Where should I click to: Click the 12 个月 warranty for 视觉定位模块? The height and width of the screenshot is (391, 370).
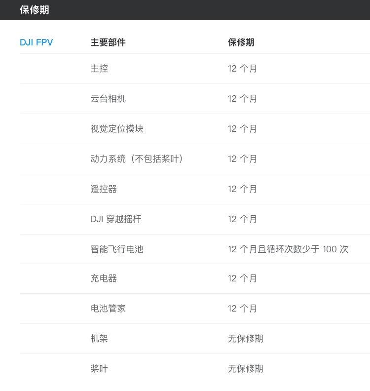click(242, 129)
